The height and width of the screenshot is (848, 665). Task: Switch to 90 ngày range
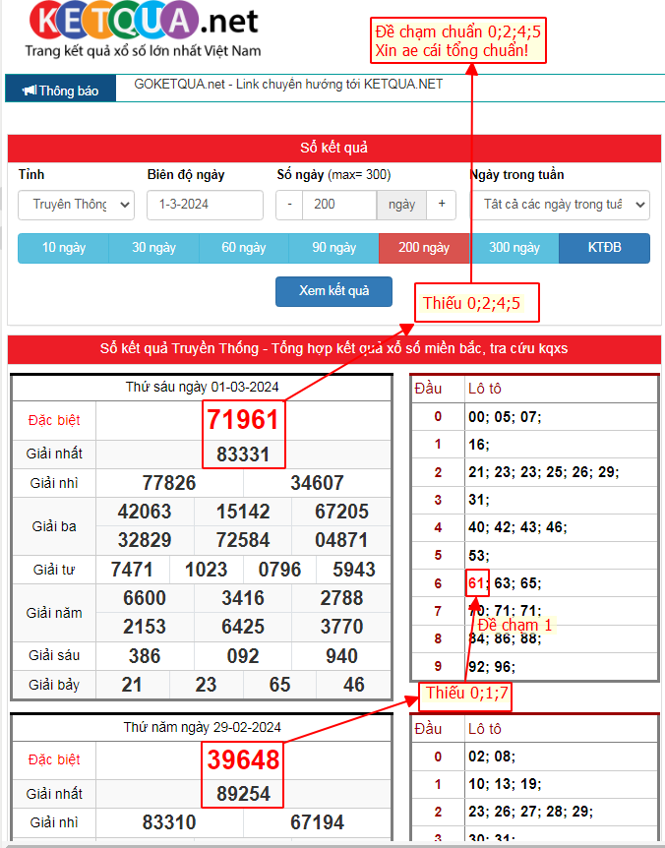click(333, 248)
